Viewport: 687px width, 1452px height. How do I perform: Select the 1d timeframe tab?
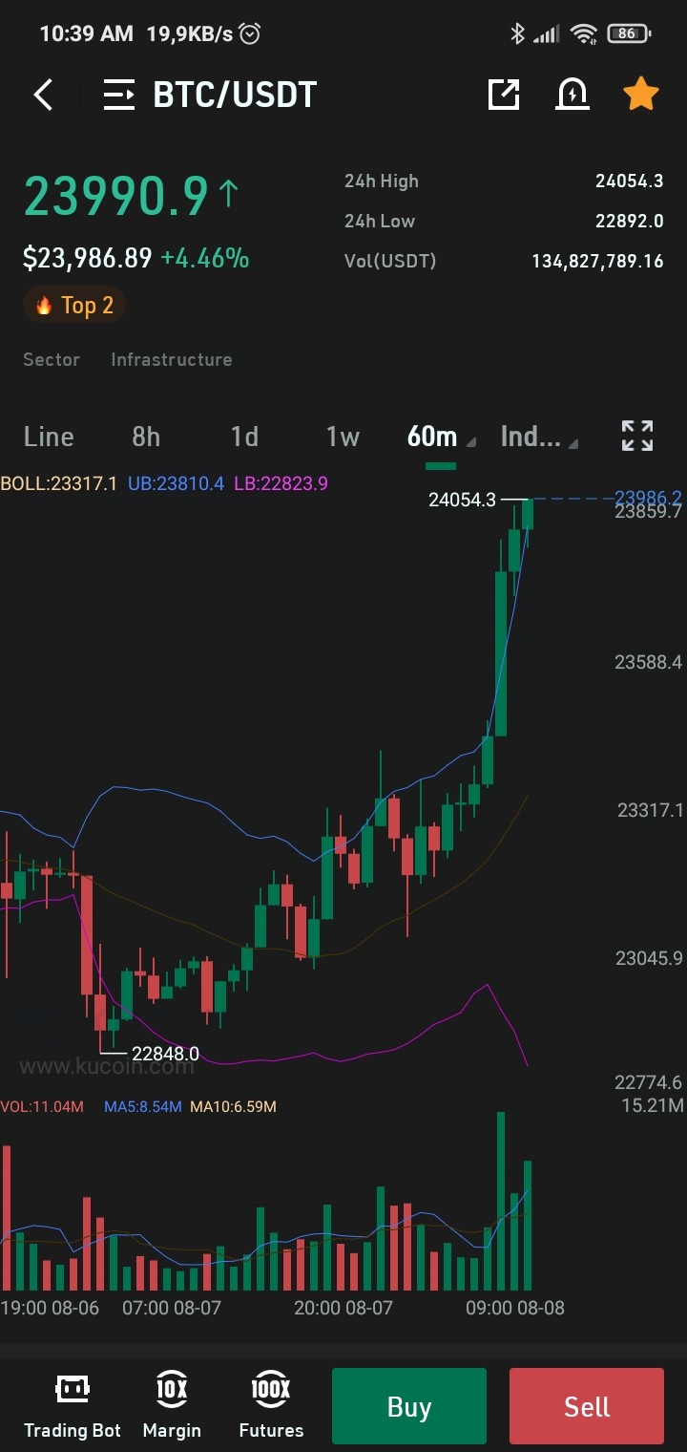pos(245,437)
